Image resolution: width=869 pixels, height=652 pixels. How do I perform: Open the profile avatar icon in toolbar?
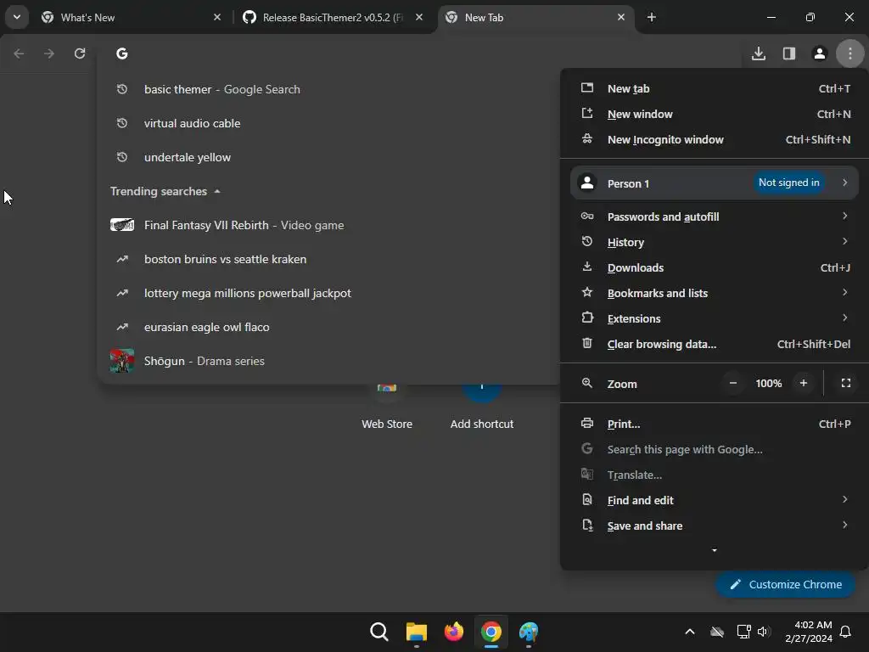819,53
